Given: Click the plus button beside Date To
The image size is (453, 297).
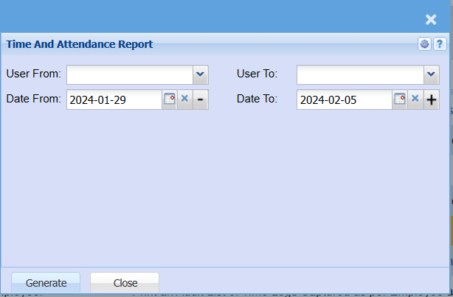Looking at the screenshot, I should [432, 99].
